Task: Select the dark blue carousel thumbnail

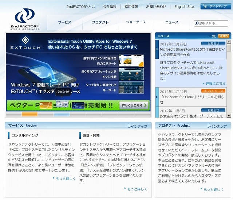Action: pos(78,105)
